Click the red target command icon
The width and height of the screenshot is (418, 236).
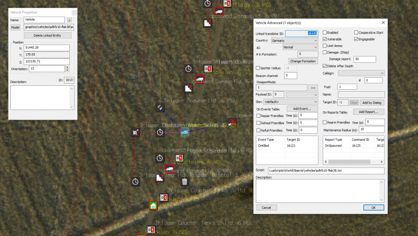[x=231, y=123]
